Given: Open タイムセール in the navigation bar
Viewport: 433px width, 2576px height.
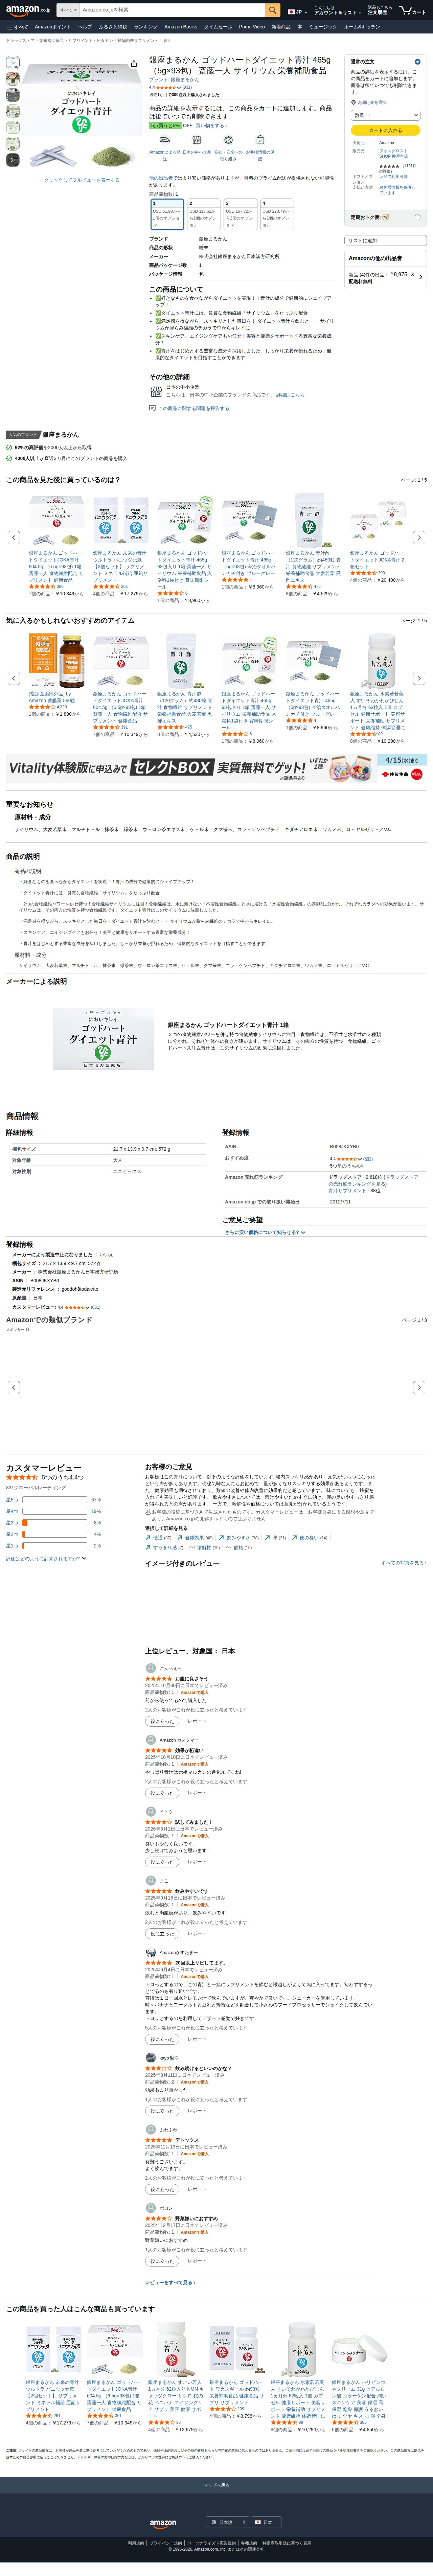Looking at the screenshot, I should click(218, 27).
